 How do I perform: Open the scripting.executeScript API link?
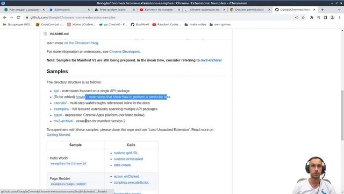pos(131,182)
